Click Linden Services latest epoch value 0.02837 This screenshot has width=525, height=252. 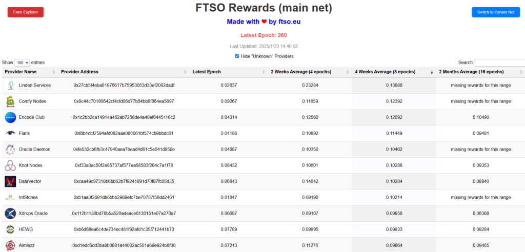click(x=229, y=86)
